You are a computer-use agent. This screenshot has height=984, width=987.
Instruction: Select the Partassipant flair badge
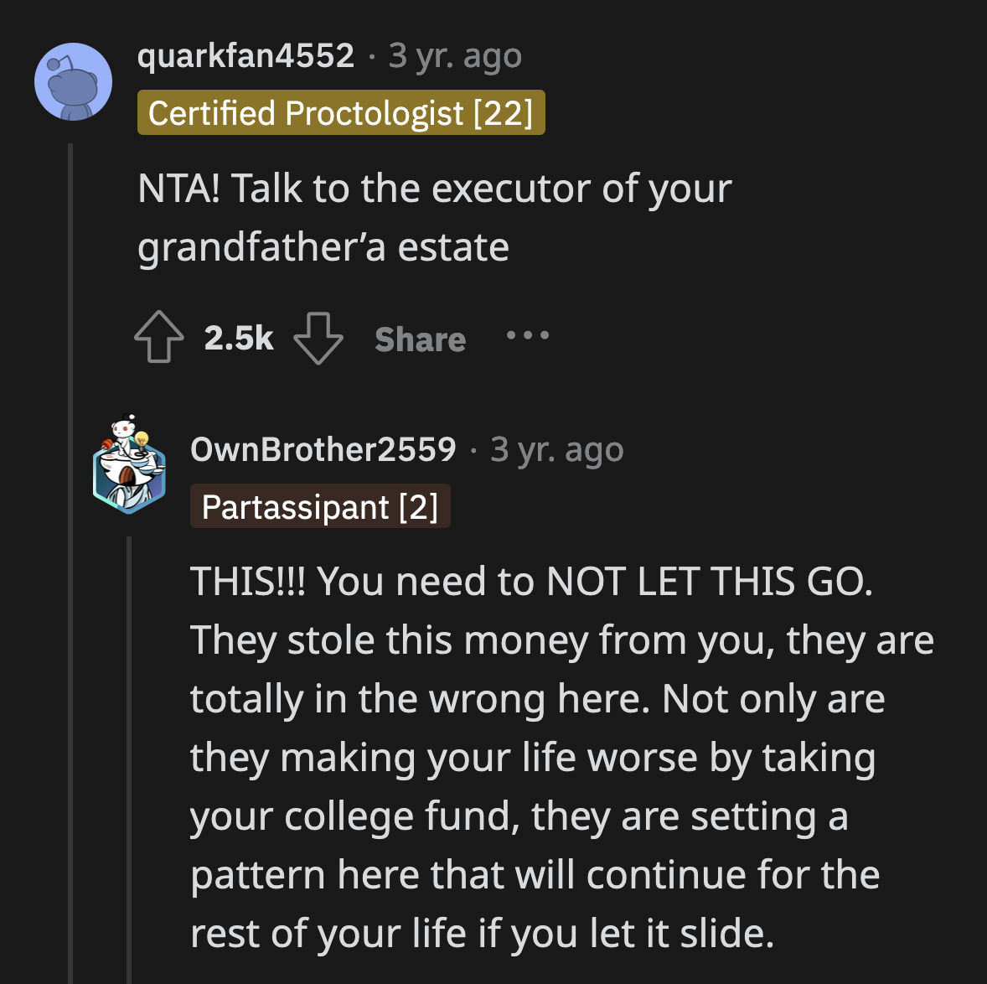(x=320, y=505)
